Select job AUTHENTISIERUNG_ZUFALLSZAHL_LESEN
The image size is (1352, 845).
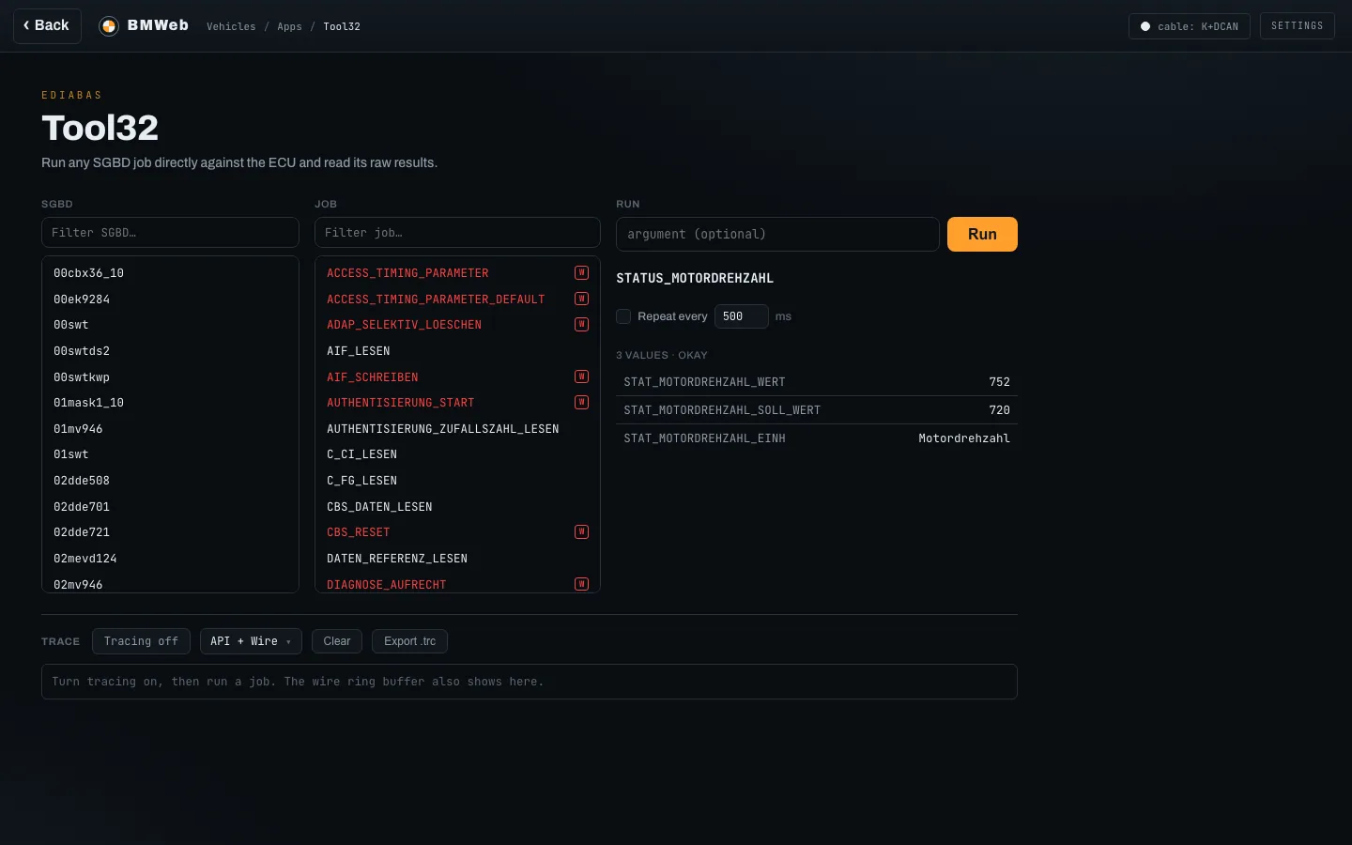(x=457, y=428)
